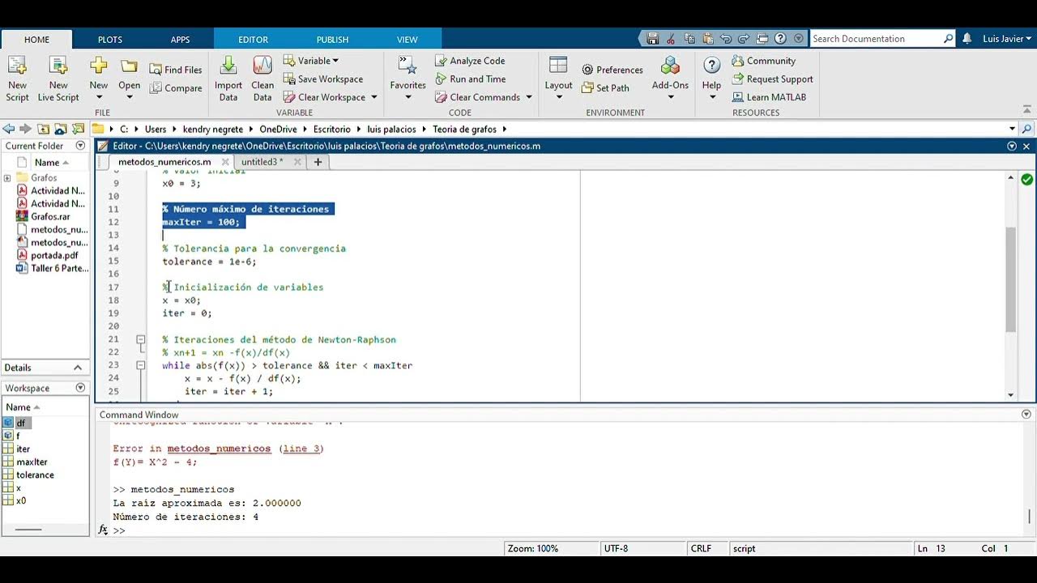Click Set Path
Image resolution: width=1037 pixels, height=583 pixels.
(x=605, y=87)
